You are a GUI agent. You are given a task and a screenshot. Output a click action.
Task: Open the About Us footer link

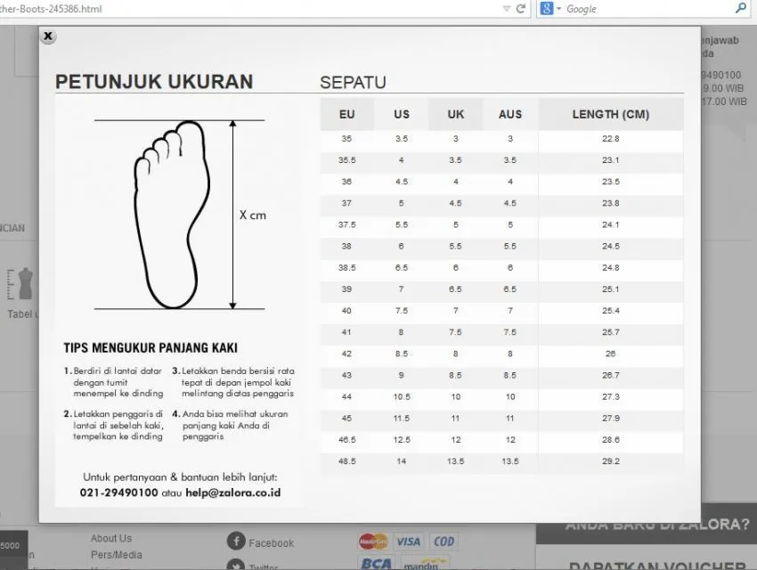(x=111, y=538)
